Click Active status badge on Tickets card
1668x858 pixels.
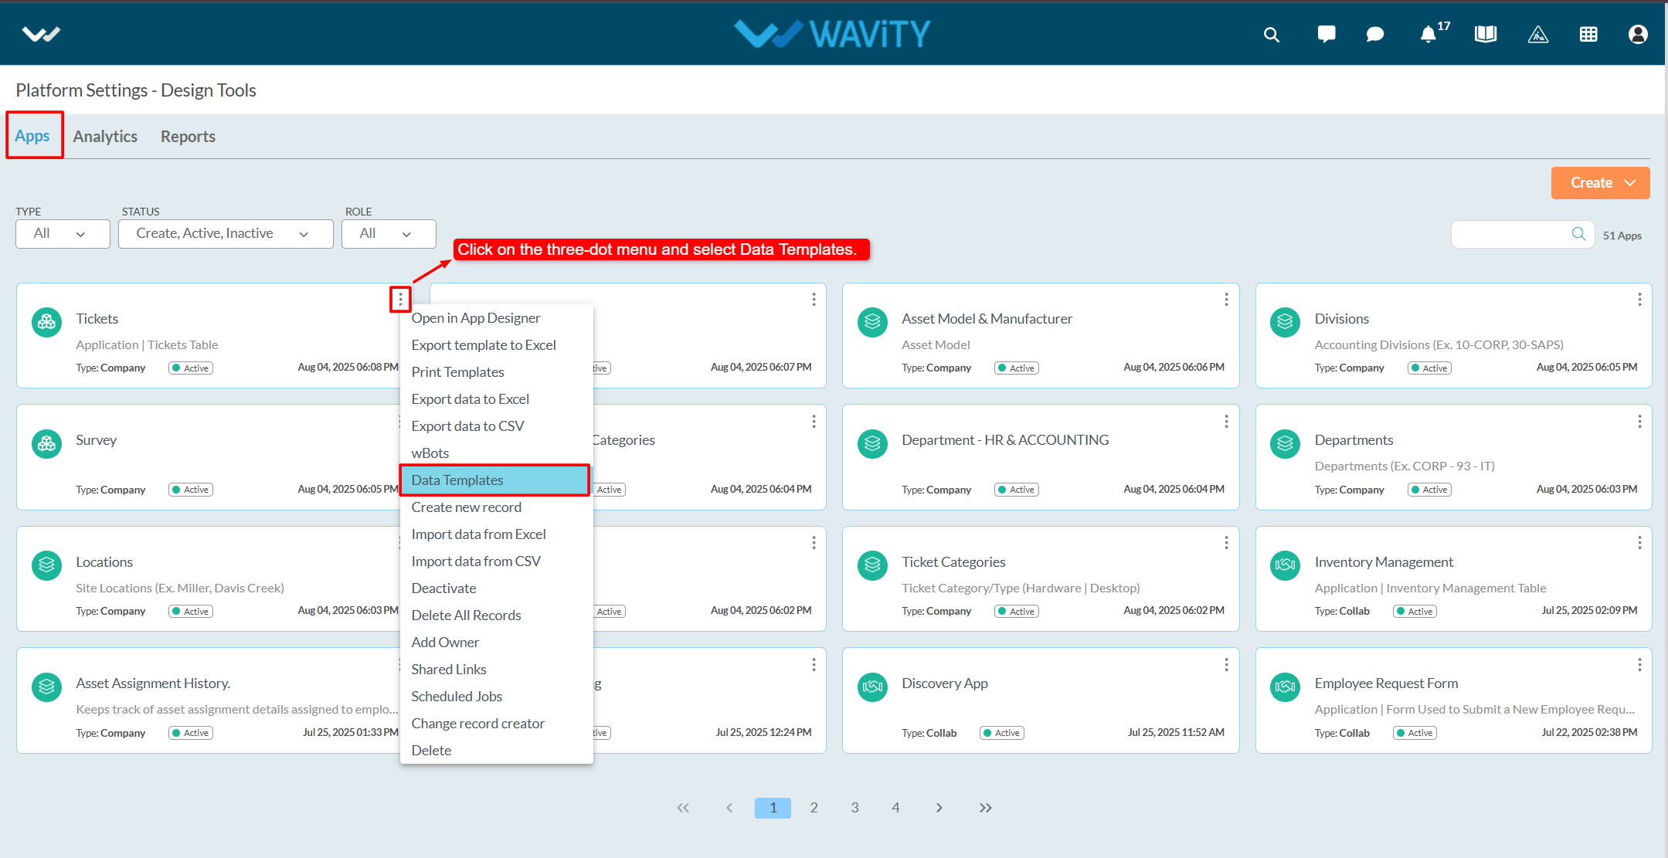(x=191, y=368)
